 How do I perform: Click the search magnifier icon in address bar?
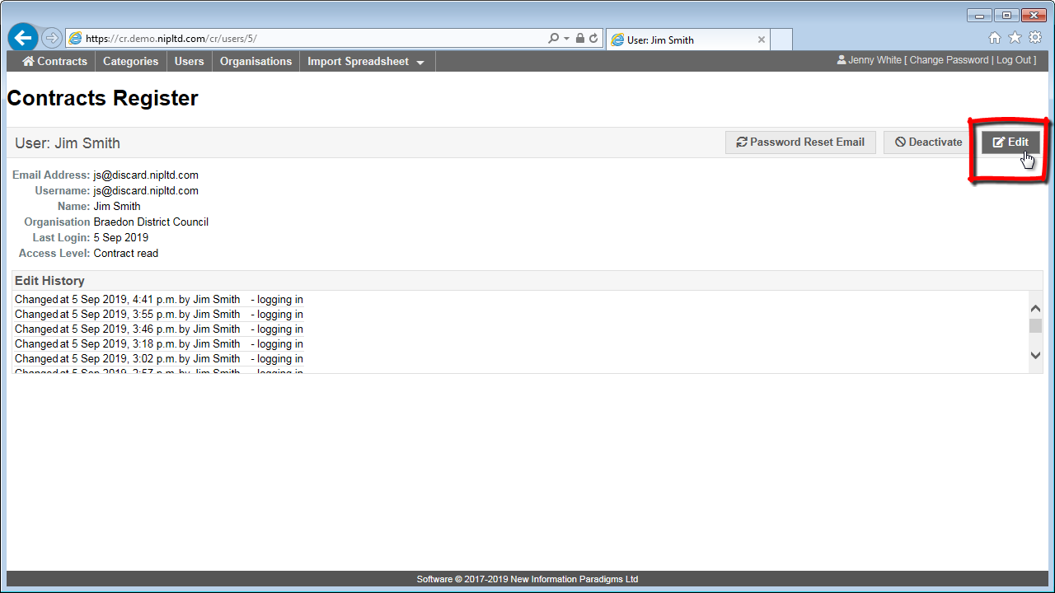click(553, 38)
